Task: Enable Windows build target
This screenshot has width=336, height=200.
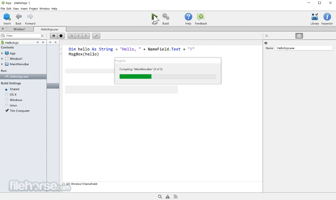Action: [7, 100]
